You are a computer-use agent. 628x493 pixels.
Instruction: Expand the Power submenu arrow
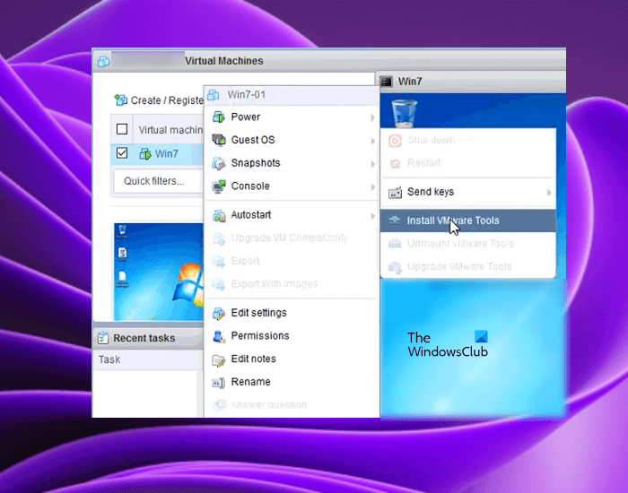[x=372, y=117]
